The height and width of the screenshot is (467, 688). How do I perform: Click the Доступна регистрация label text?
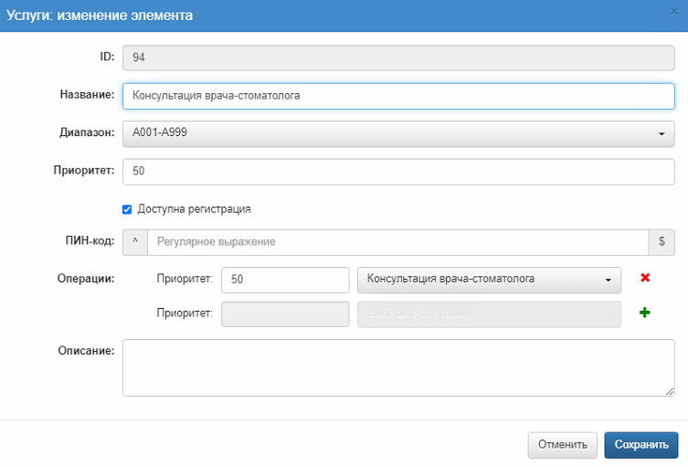pos(194,208)
